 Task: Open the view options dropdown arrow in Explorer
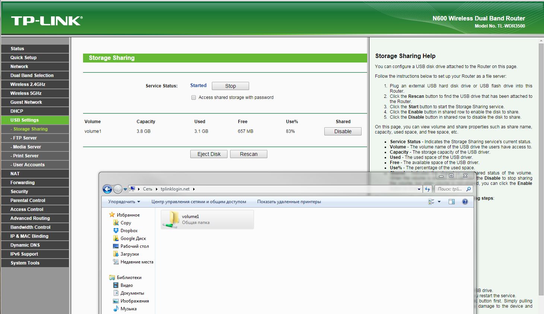coord(439,202)
